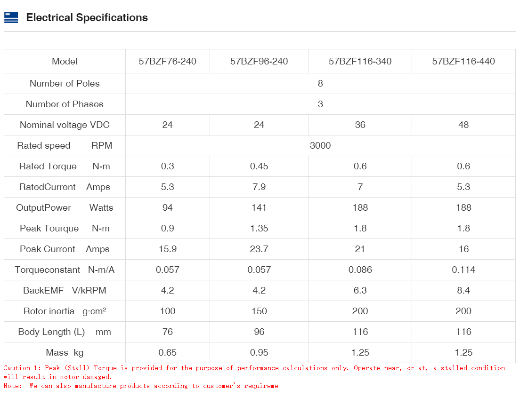Click the 3000 rated speed value
This screenshot has height=397, width=520.
[320, 145]
